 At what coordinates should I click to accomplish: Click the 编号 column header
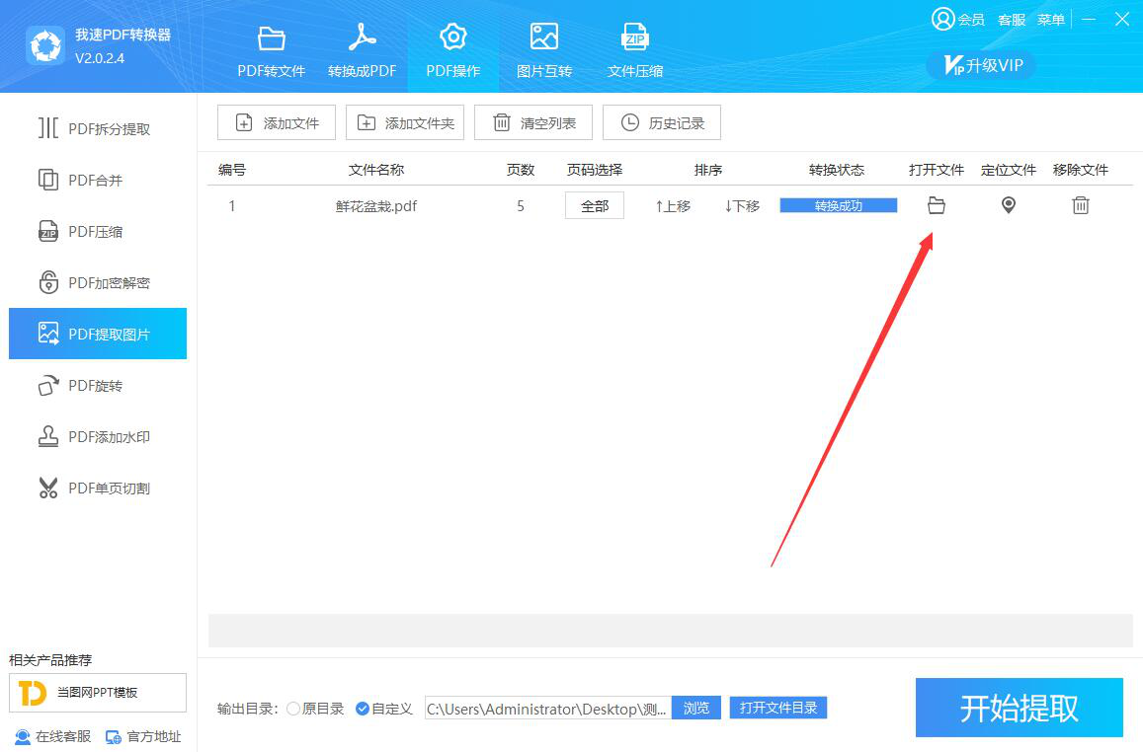click(x=232, y=170)
